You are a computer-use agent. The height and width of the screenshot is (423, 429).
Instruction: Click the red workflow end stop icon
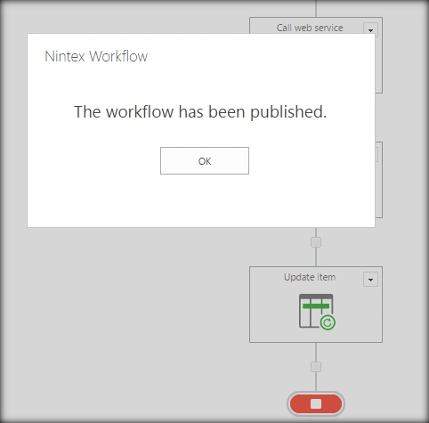pos(316,403)
